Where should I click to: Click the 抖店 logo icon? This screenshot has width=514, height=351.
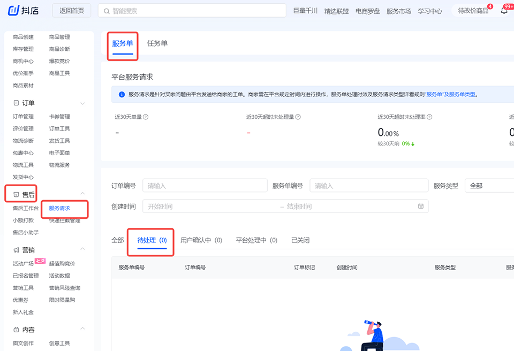[x=14, y=10]
